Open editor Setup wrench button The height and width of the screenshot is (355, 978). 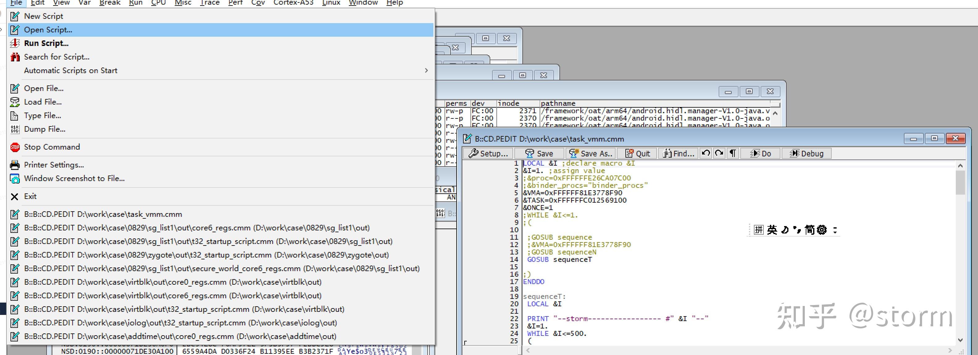(x=488, y=153)
